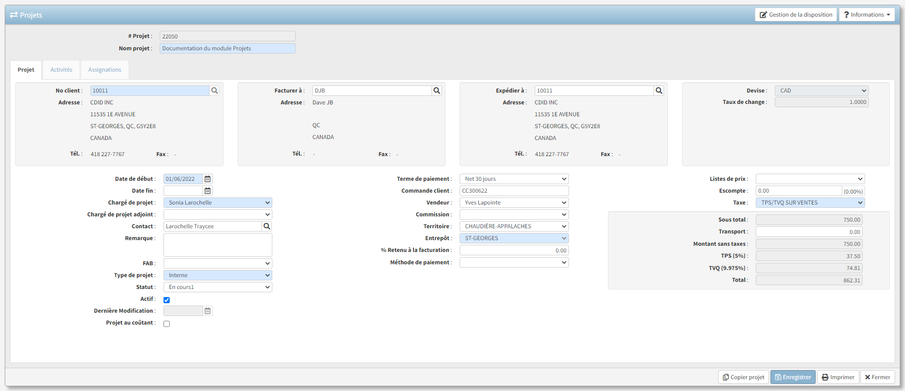Toggle the Actif checkbox
Viewport: 905px width, 391px height.
(167, 300)
